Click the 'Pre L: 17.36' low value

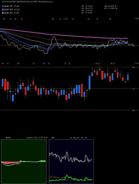tap(87, 11)
